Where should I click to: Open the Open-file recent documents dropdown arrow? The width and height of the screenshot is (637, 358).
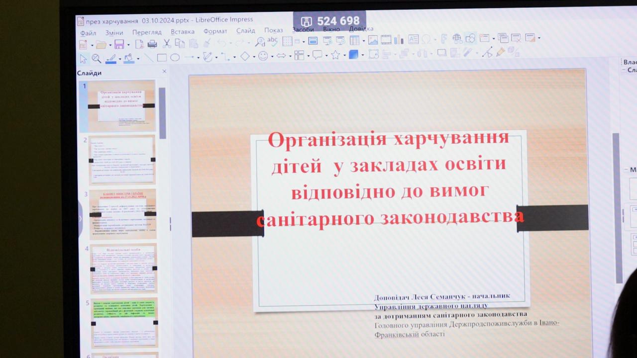(110, 45)
